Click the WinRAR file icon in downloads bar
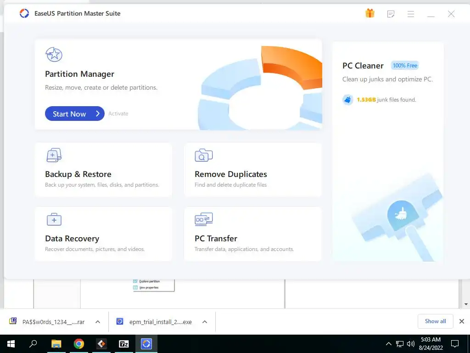Screen dimensions: 470x353 [x=13, y=321]
